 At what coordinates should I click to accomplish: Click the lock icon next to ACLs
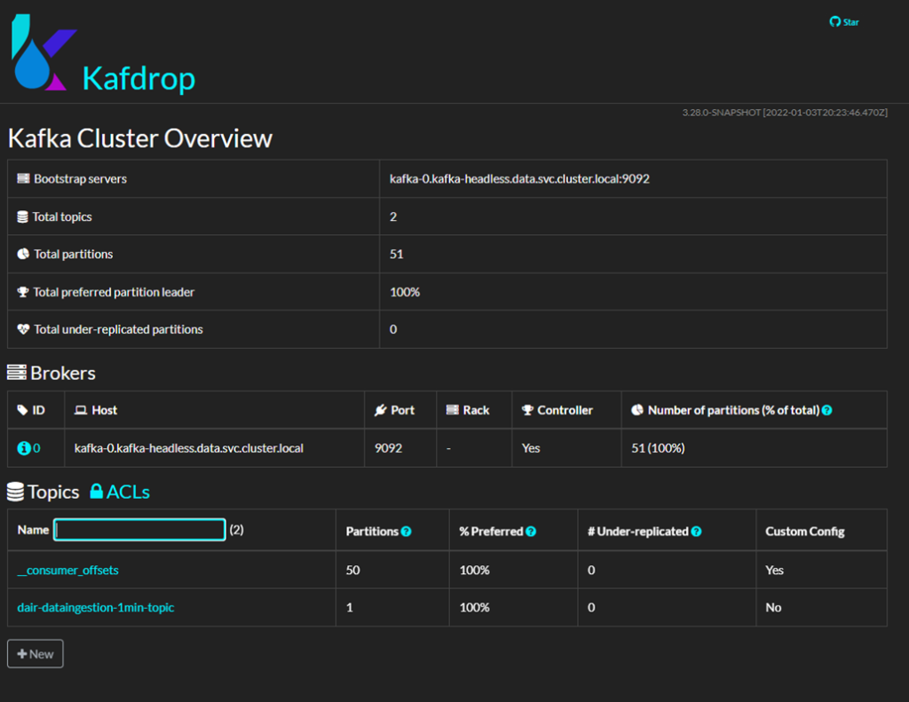96,492
